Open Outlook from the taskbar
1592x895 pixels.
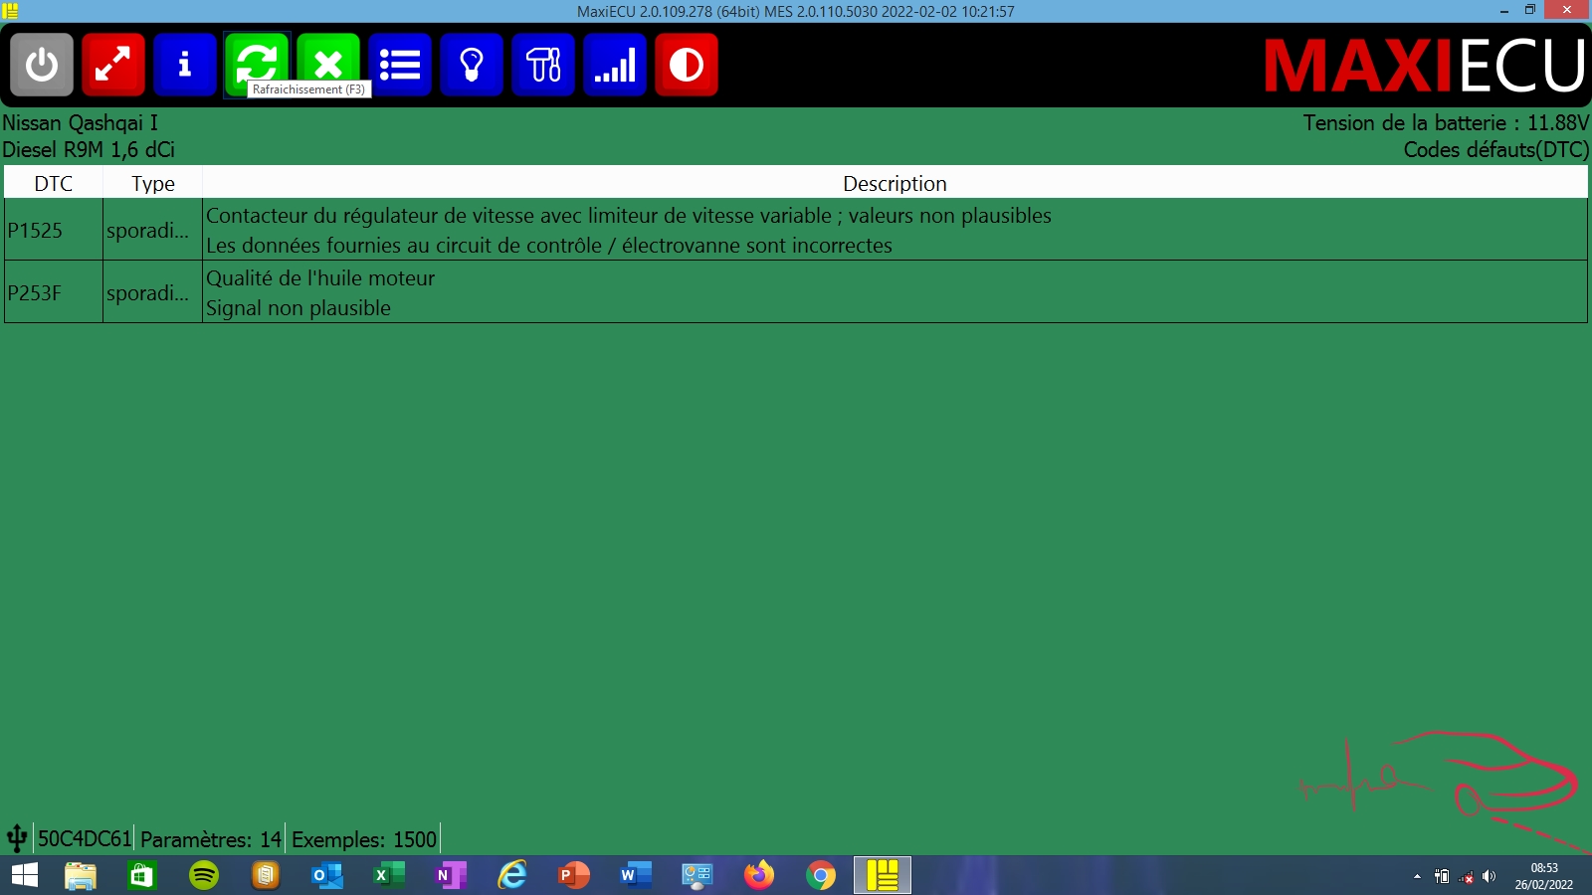(327, 875)
